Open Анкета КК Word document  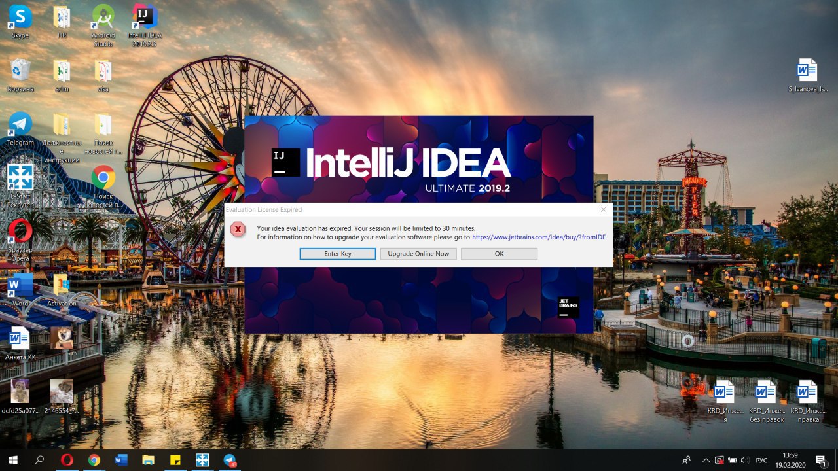tap(20, 343)
